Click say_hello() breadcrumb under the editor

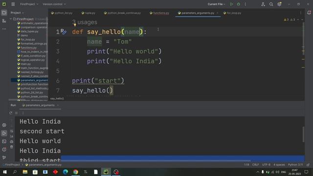pyautogui.click(x=57, y=99)
